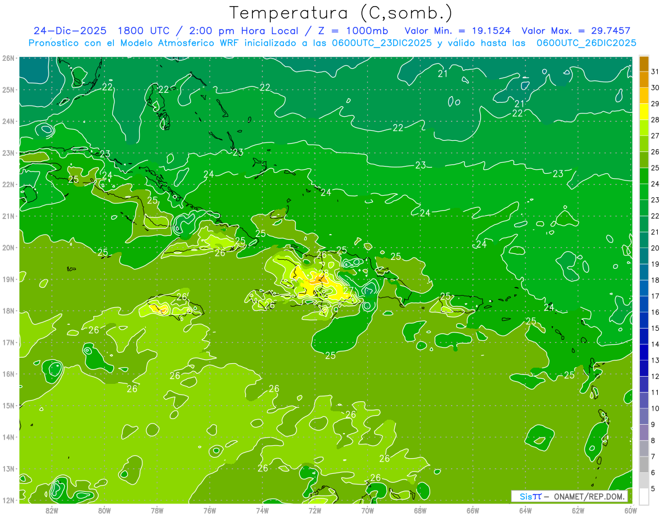Click the 'Sis' logo in the credit box
The height and width of the screenshot is (518, 670).
pyautogui.click(x=526, y=496)
